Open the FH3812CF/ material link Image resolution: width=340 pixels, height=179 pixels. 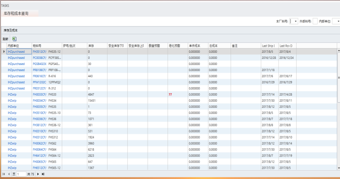[x=40, y=125]
